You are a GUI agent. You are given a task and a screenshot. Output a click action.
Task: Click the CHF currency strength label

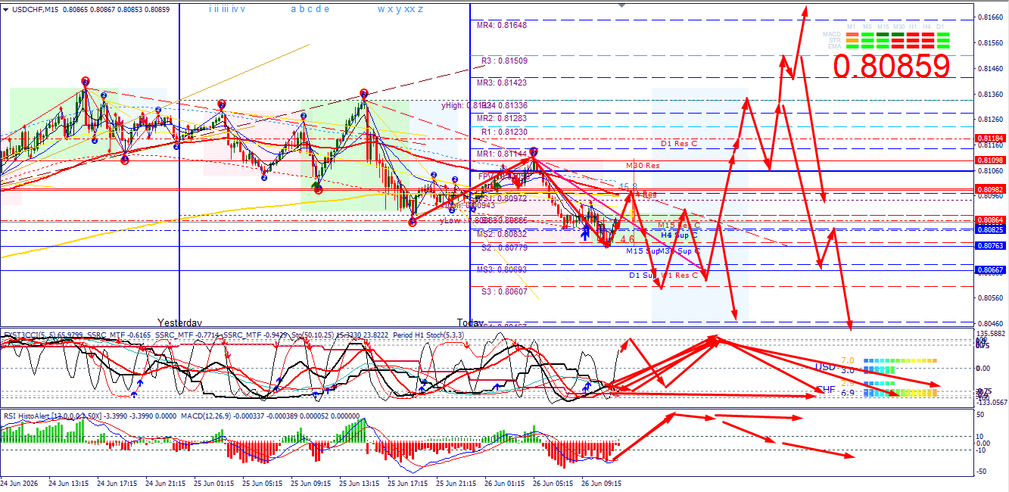(x=825, y=389)
